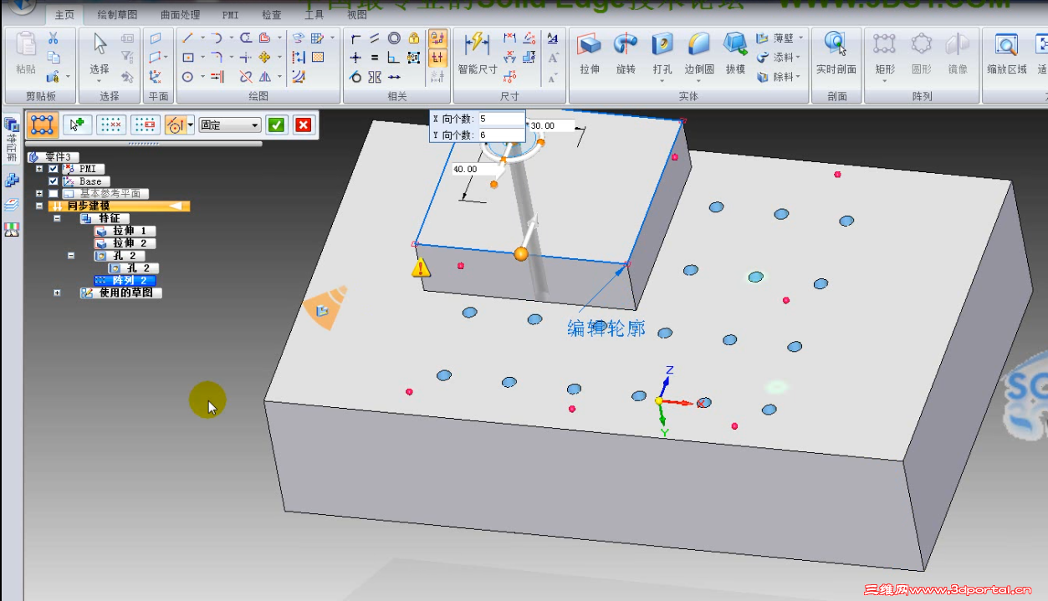Click the equal relationship icon
This screenshot has width=1048, height=601.
pyautogui.click(x=375, y=58)
